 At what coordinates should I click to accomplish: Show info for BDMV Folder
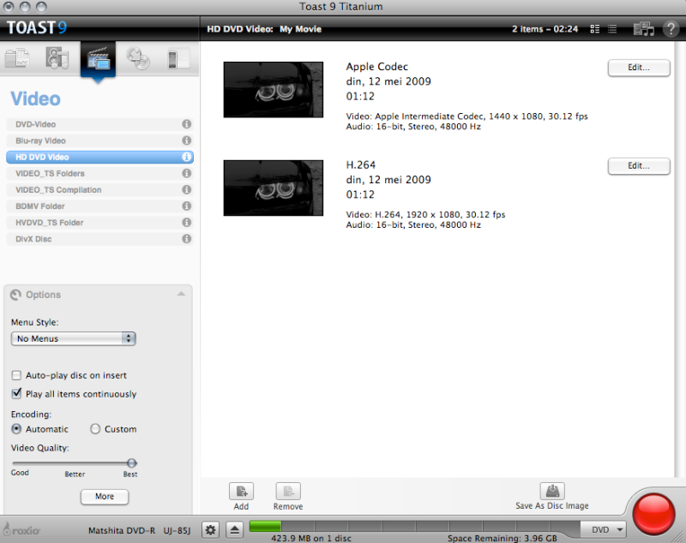point(186,206)
